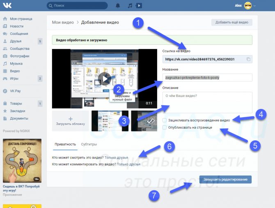Click the Товары counter badge 1
Image resolution: width=275 pixels, height=208 pixels.
tap(40, 104)
